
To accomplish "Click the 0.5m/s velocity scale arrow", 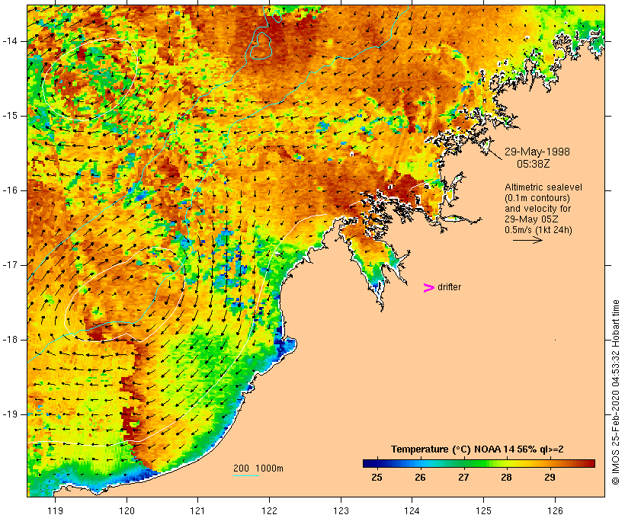I will click(x=527, y=240).
